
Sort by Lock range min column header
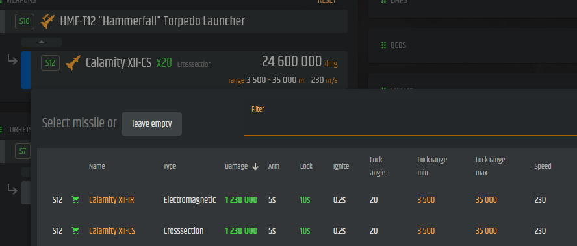coord(432,166)
